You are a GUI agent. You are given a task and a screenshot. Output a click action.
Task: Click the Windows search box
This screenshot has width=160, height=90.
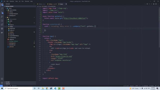tap(18, 88)
